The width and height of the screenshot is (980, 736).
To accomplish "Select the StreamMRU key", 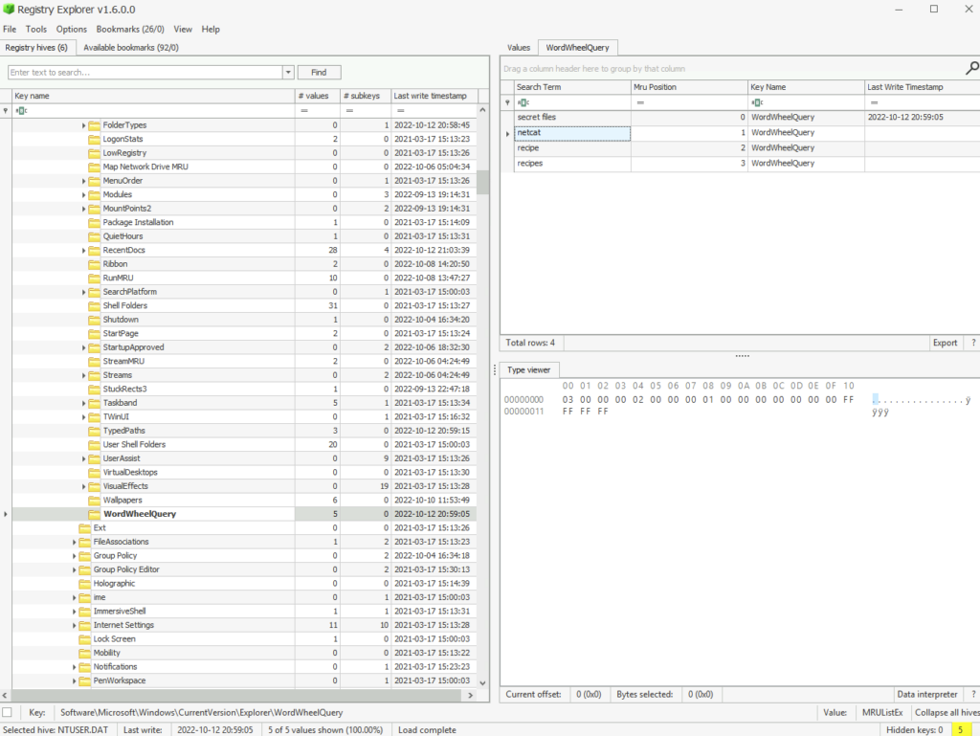I will click(123, 361).
